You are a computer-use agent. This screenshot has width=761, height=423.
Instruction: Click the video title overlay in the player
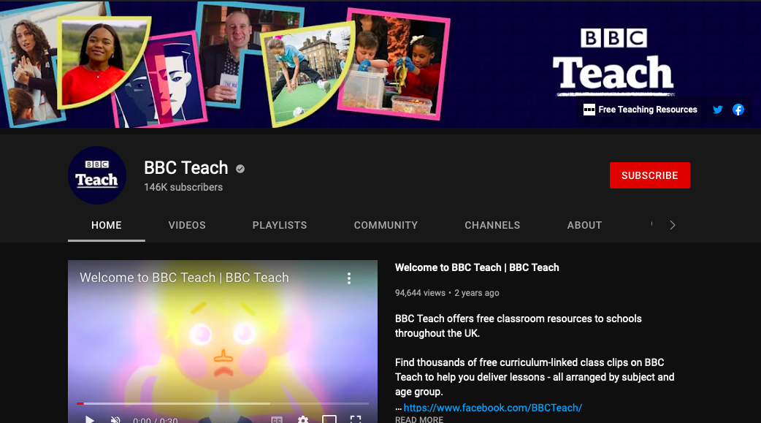tap(184, 278)
